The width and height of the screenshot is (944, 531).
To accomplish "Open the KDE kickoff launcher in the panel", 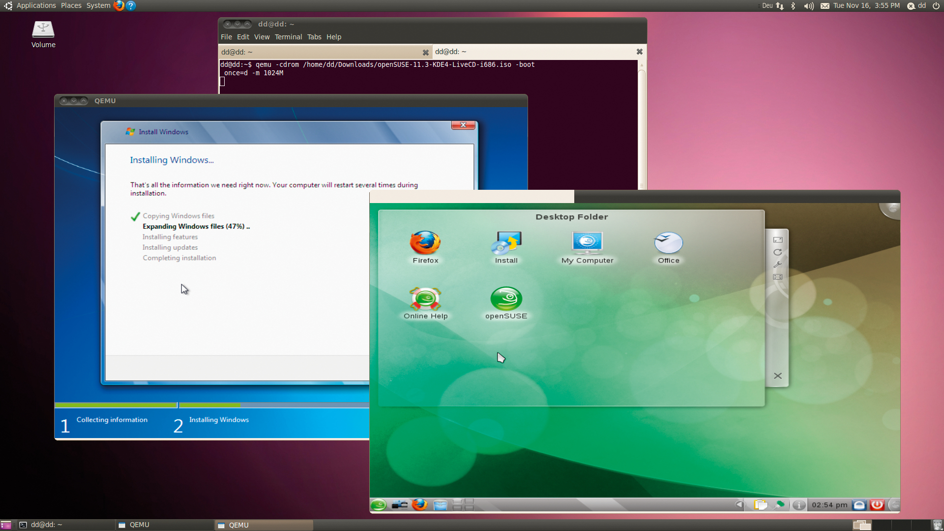I will [379, 505].
